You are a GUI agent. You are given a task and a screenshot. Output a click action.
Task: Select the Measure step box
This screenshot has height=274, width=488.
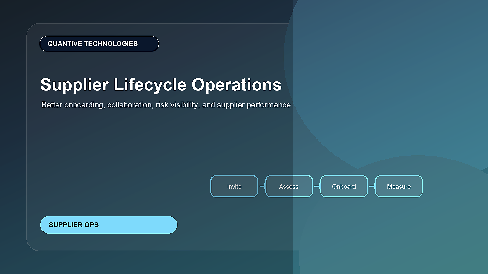click(399, 186)
